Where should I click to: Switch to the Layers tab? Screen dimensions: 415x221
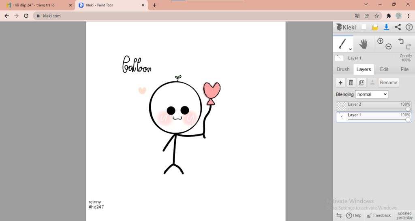point(364,69)
